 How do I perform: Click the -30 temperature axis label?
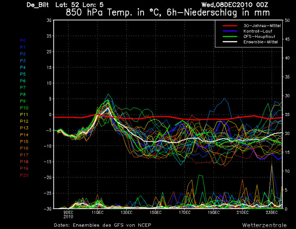pyautogui.click(x=48, y=209)
